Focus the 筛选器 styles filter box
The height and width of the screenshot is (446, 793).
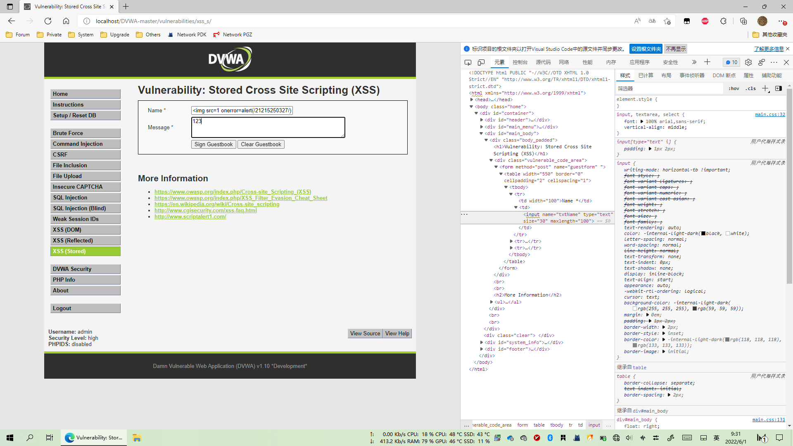[669, 88]
